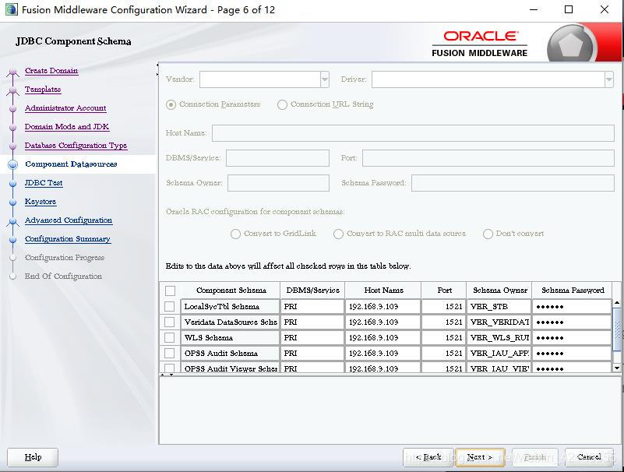Screen dimensions: 624x472
Task: Click the schema table vertical scrollbar thumb
Action: [617, 329]
